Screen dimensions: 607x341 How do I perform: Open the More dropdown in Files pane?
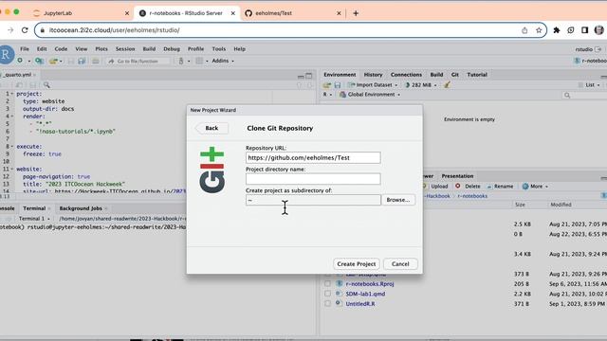(535, 187)
